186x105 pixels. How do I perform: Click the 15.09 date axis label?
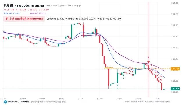(x=157, y=99)
